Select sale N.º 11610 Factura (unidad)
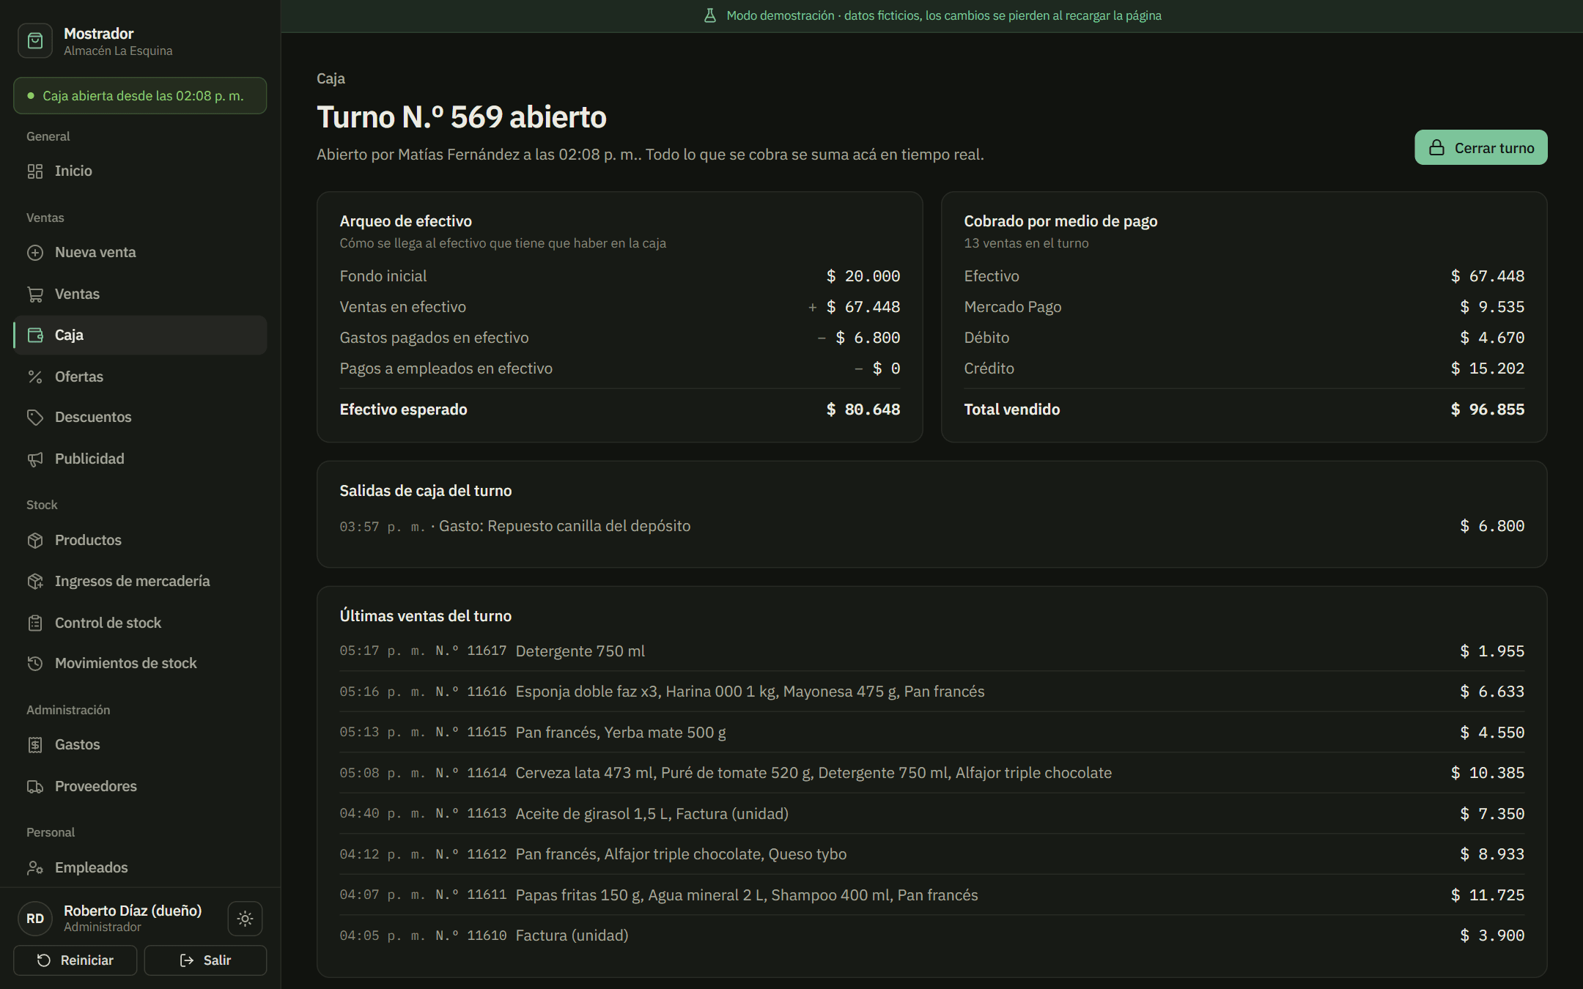The height and width of the screenshot is (989, 1583). click(931, 936)
